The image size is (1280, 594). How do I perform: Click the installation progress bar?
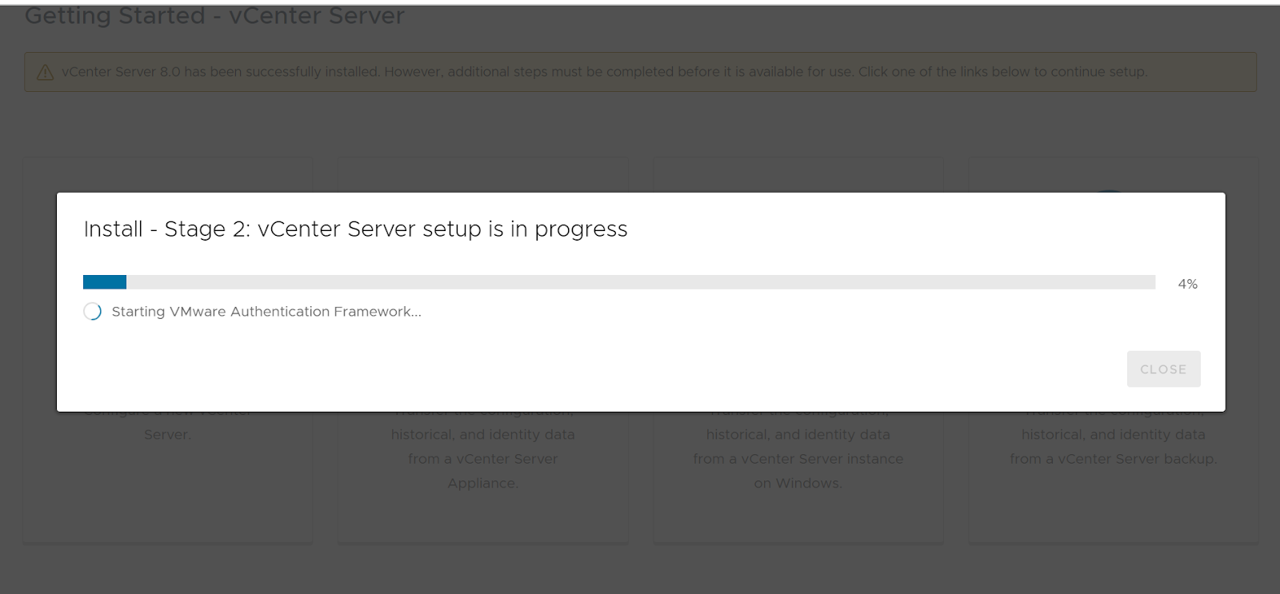coord(619,282)
